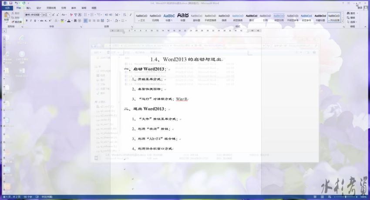Image resolution: width=370 pixels, height=200 pixels.
Task: Save the document from Quick Access Toolbar
Action: pyautogui.click(x=10, y=3)
